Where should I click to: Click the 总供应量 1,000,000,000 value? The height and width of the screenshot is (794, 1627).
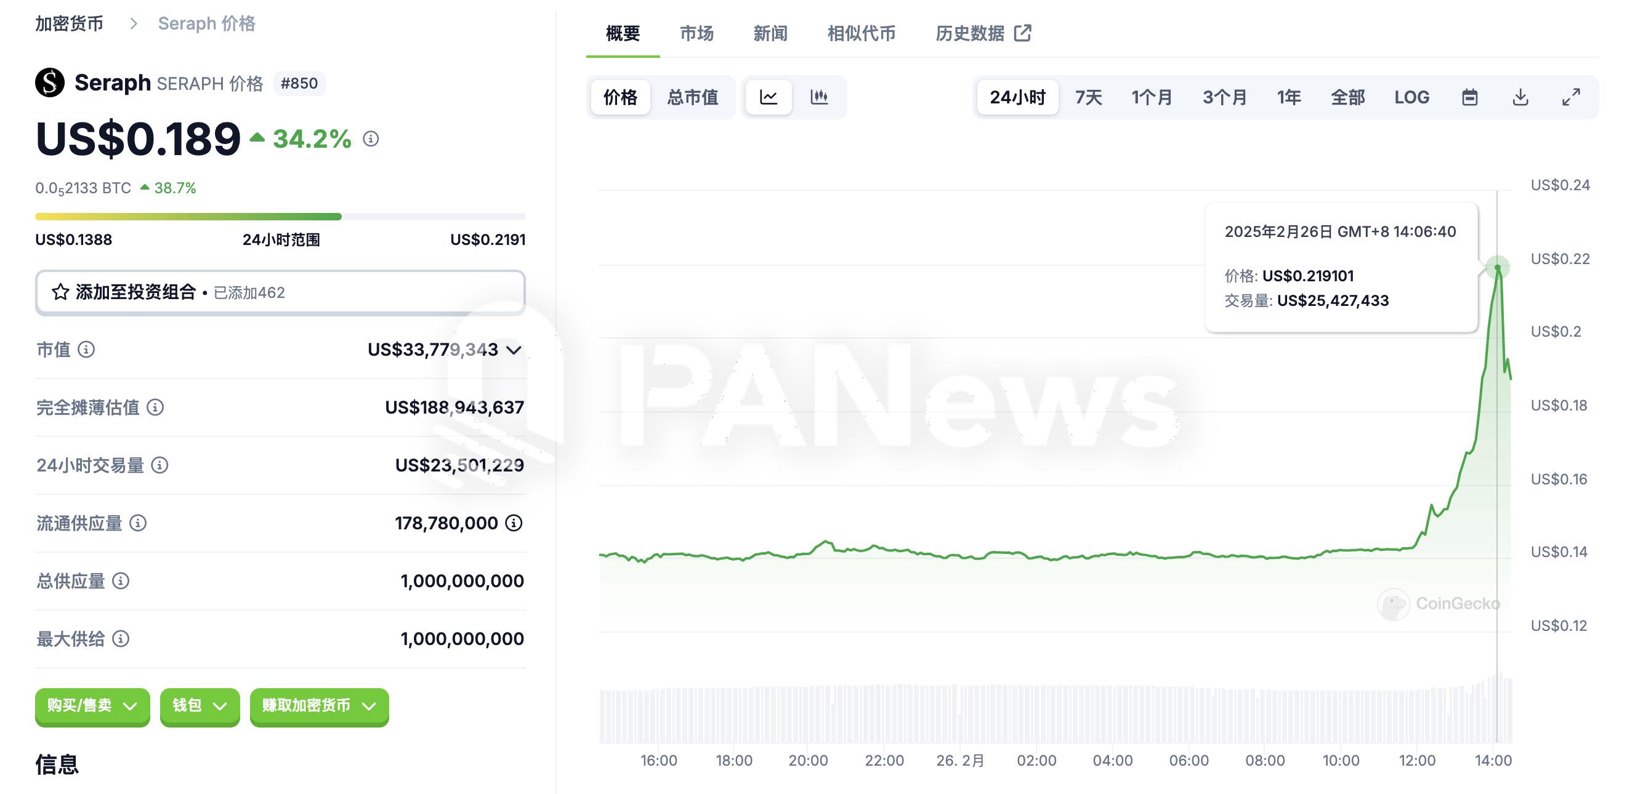coord(462,581)
